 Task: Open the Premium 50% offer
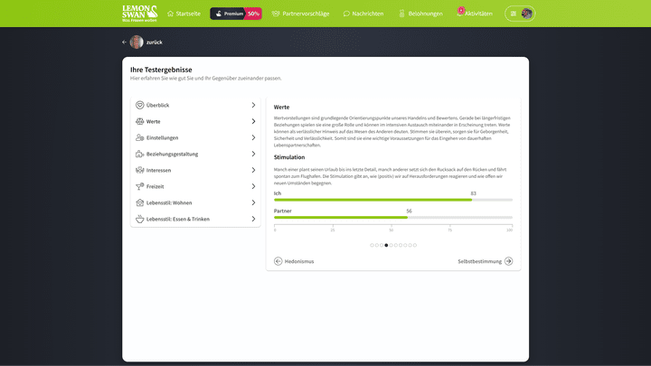point(235,14)
